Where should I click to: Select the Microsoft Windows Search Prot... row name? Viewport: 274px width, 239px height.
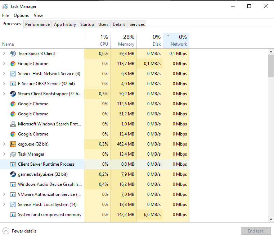pyautogui.click(x=49, y=124)
